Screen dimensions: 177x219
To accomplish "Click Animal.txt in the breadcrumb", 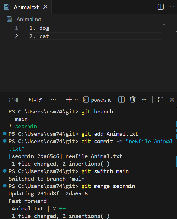I will click(29, 19).
